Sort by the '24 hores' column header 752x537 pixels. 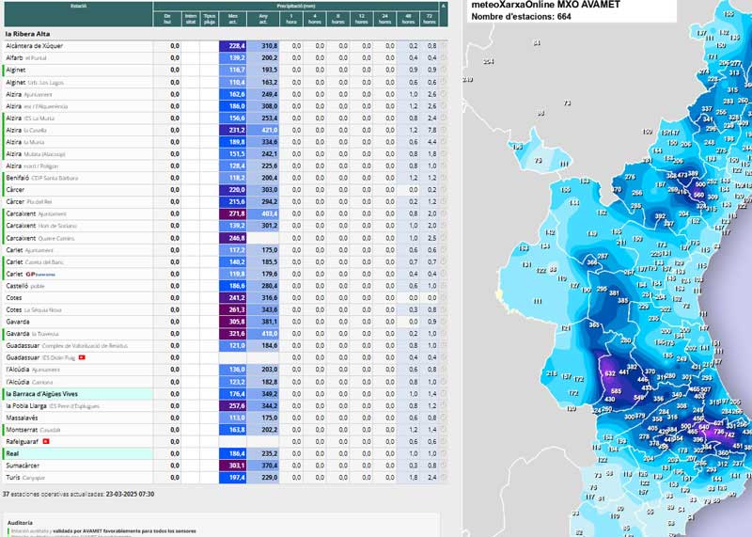click(385, 19)
